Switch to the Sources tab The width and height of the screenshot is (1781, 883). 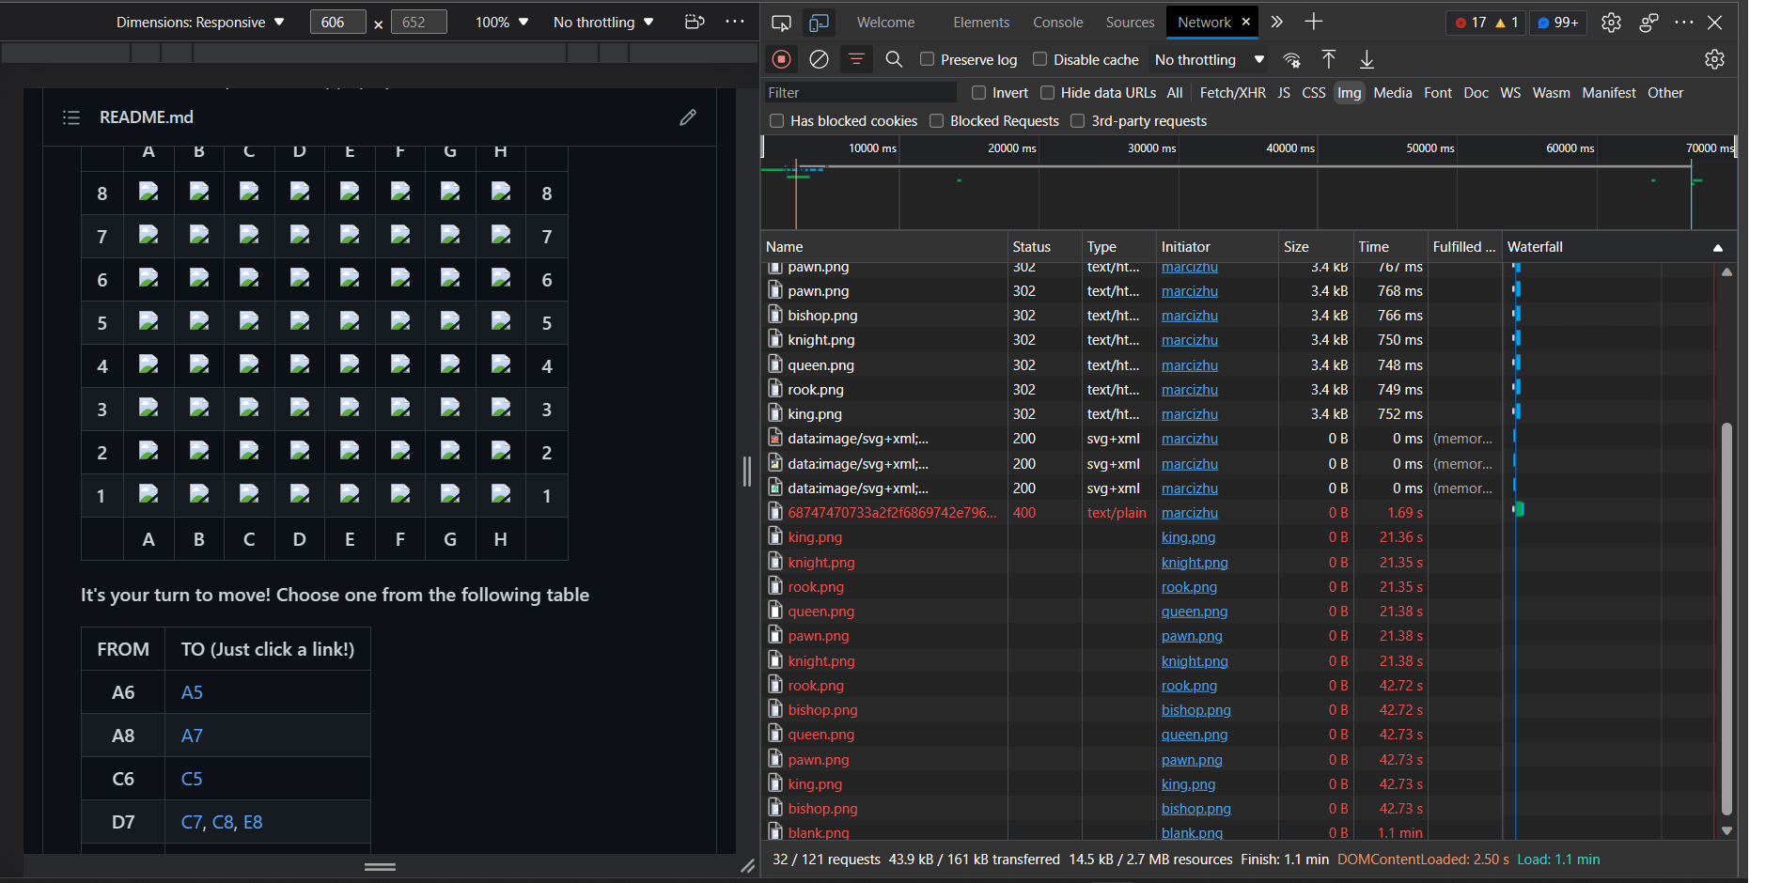(x=1130, y=23)
